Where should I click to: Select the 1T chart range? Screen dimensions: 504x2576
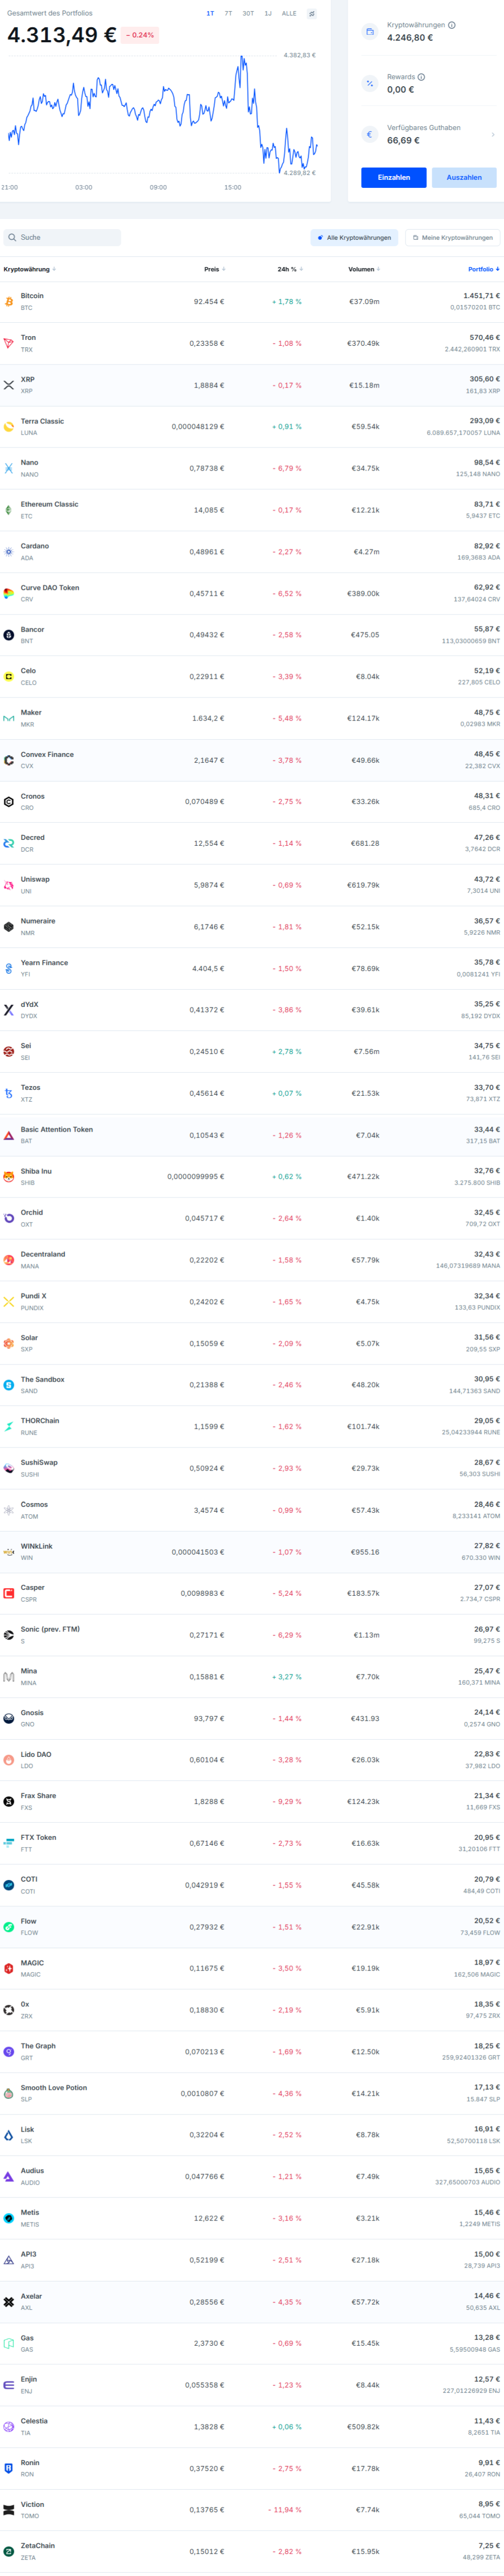coord(210,14)
